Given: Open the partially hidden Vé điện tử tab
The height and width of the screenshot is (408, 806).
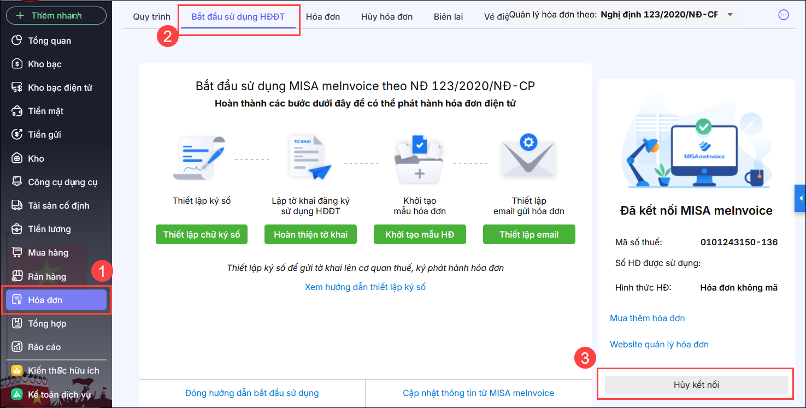Looking at the screenshot, I should click(496, 16).
